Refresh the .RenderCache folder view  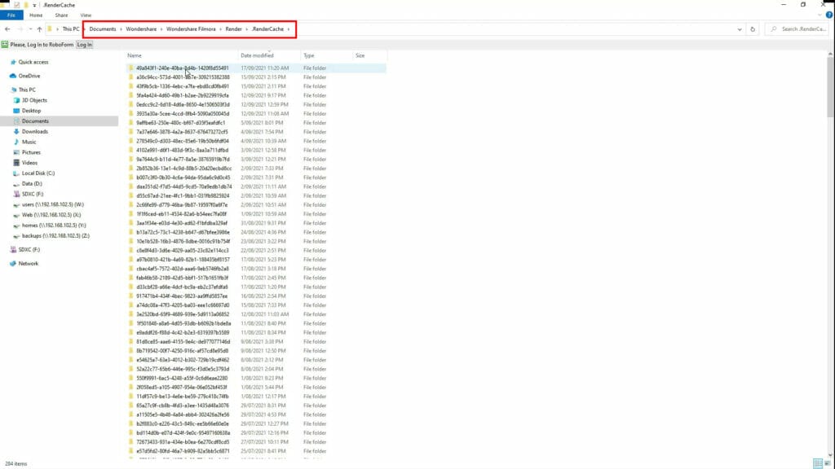[752, 29]
